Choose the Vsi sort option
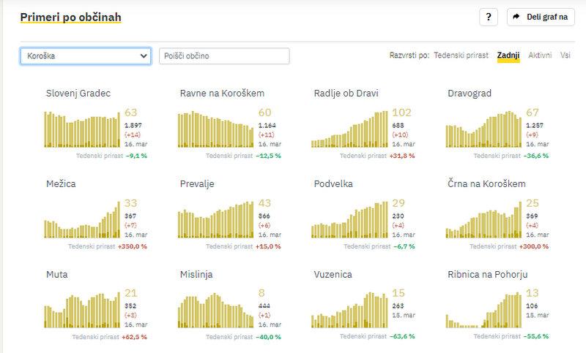Screen dimensions: 586x353 [565, 56]
